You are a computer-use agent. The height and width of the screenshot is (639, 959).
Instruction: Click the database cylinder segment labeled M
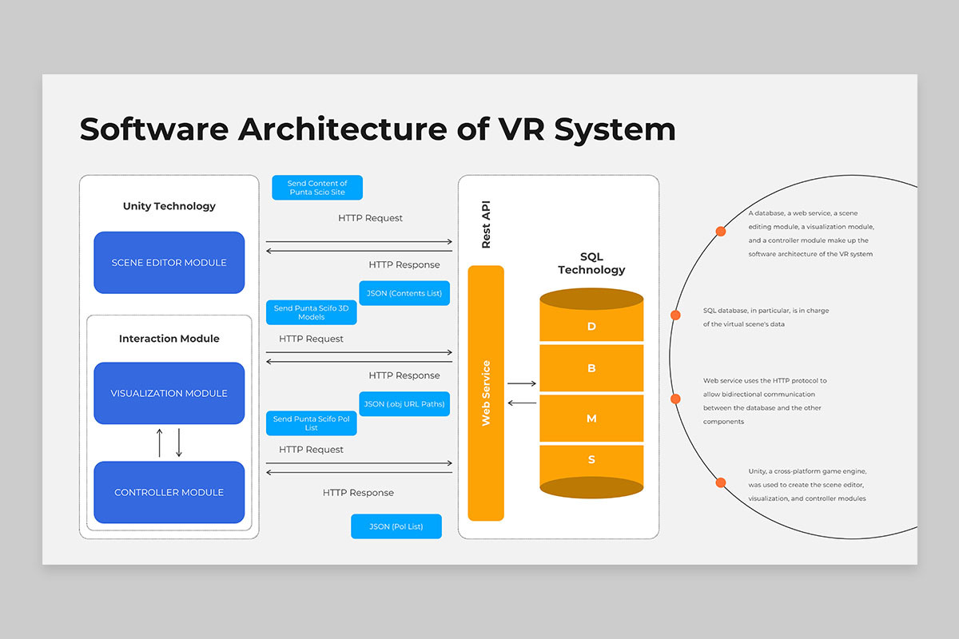click(591, 419)
